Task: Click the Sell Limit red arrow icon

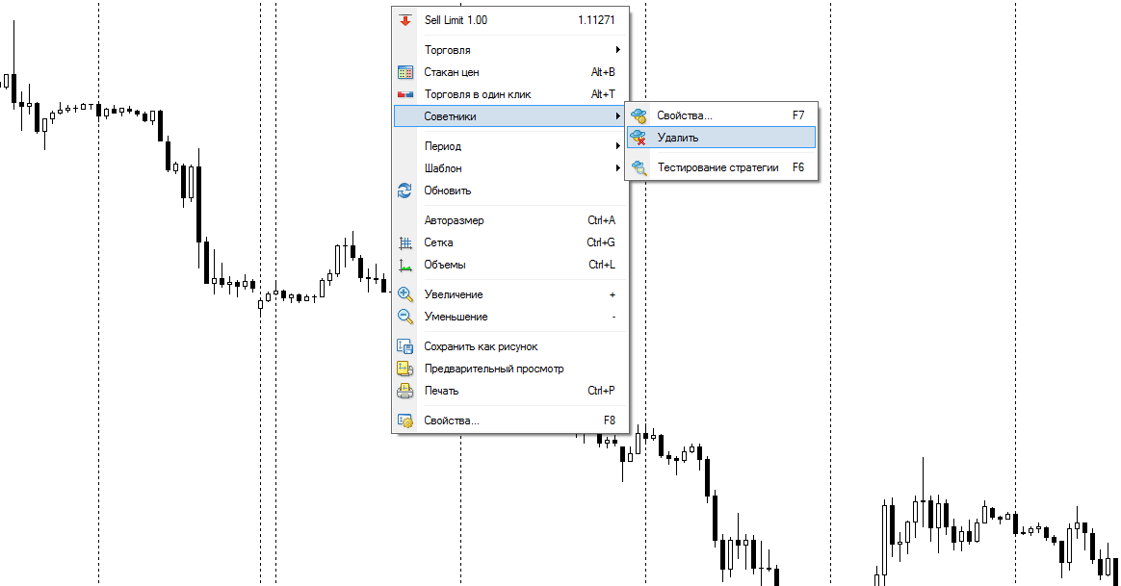Action: coord(405,19)
